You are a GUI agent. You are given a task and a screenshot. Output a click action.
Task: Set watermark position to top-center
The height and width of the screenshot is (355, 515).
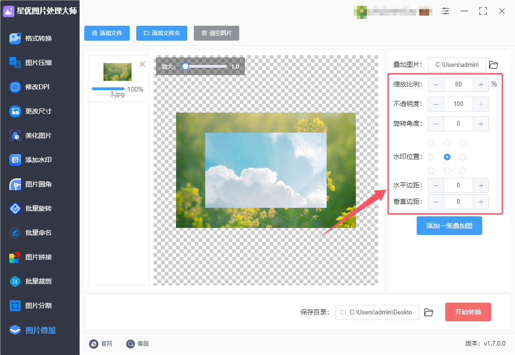(x=447, y=143)
